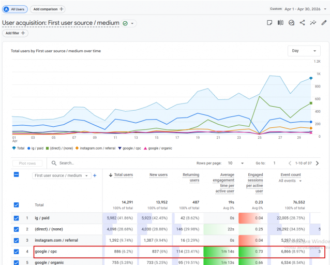Click instagram.com / referral orange legend marker
The image size is (330, 265).
[77, 148]
